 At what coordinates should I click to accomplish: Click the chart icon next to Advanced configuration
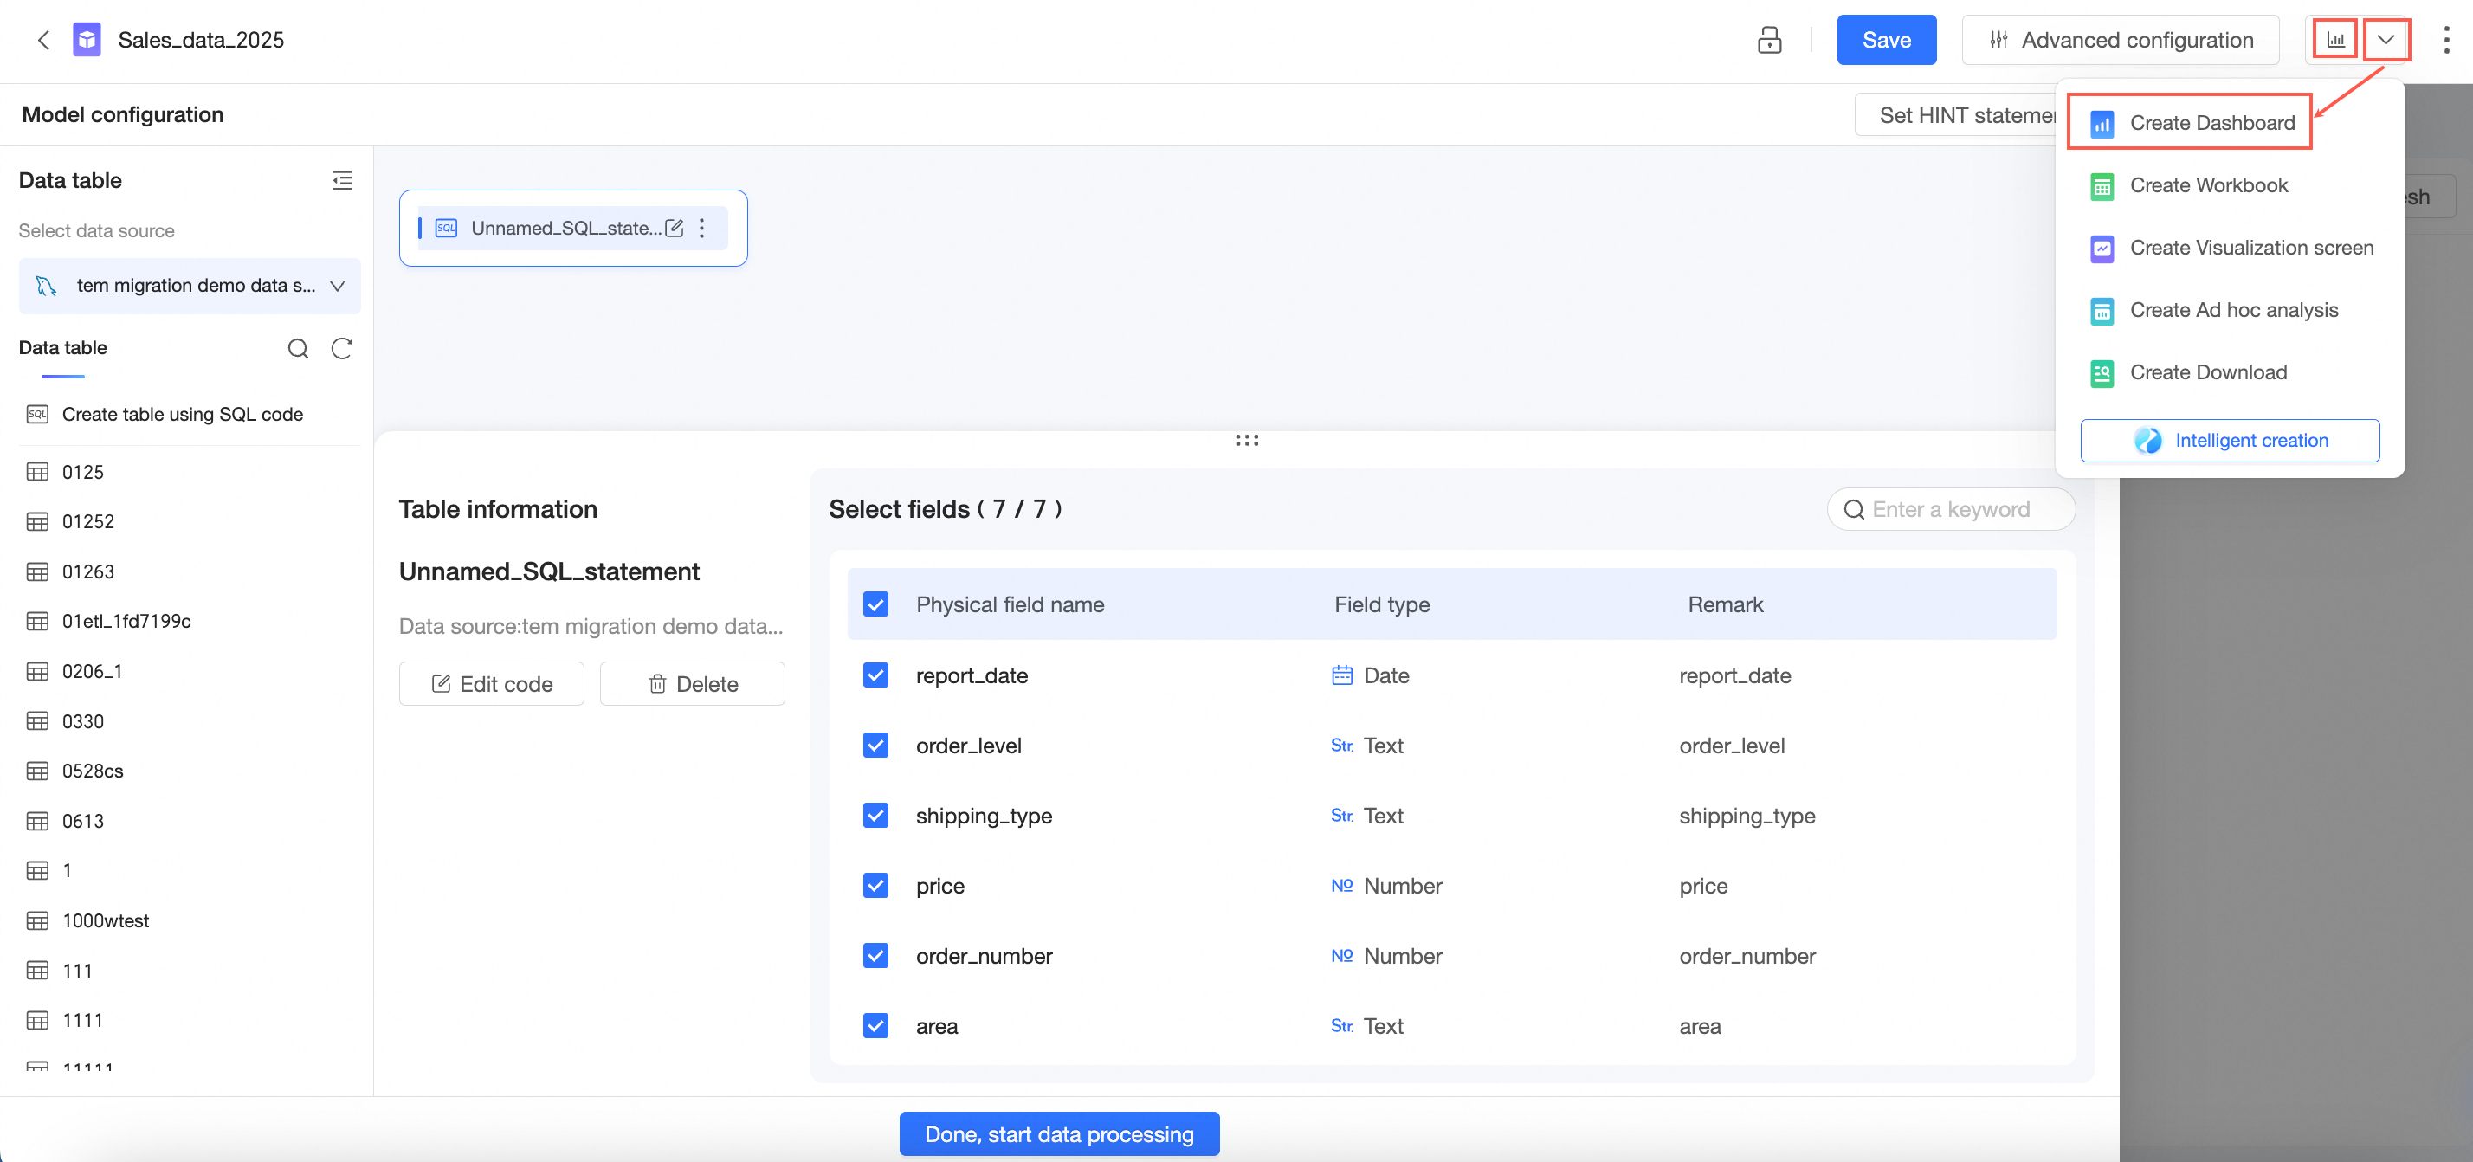point(2334,39)
